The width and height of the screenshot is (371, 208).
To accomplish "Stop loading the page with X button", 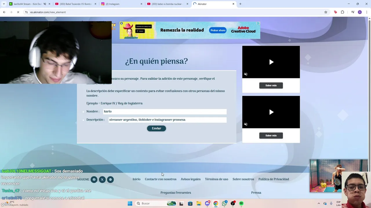I will 18,12.
